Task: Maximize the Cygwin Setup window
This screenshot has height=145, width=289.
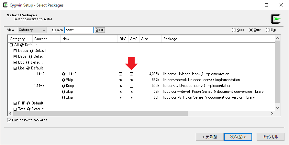Action: tap(266, 5)
